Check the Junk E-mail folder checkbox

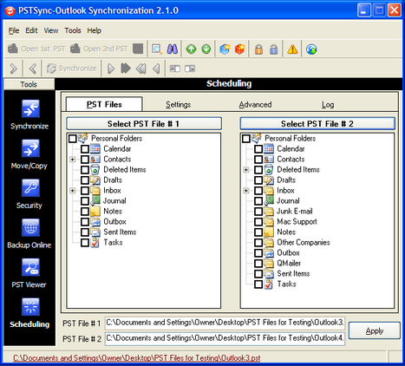258,212
